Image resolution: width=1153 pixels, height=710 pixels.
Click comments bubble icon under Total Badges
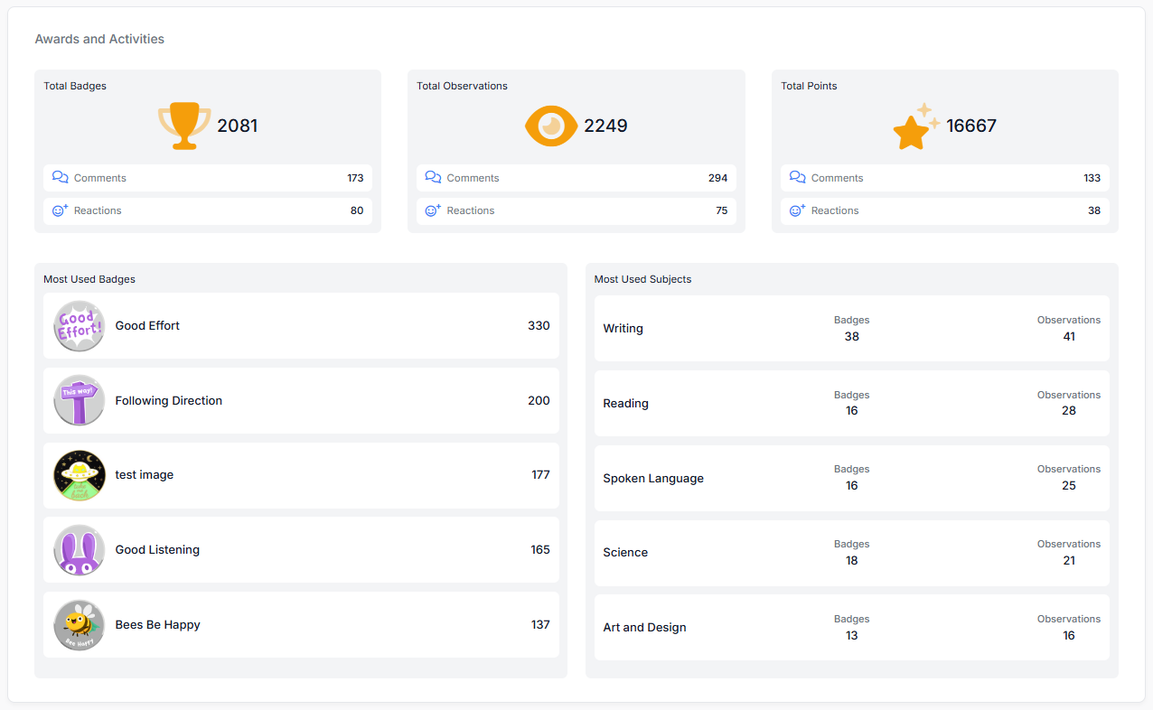pos(61,178)
